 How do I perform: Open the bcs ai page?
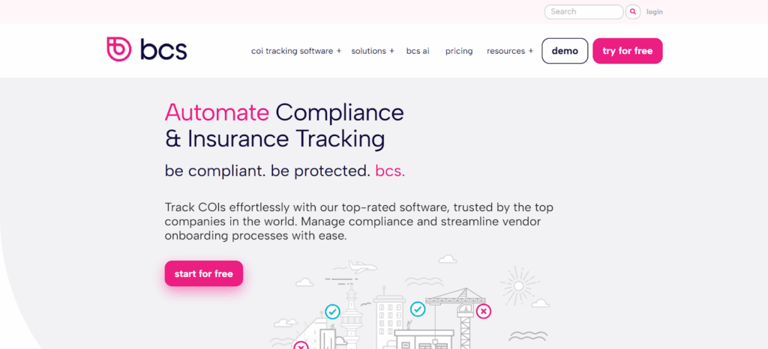pos(418,51)
